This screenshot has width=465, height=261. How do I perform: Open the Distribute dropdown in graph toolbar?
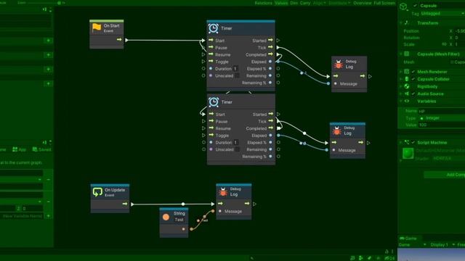pos(339,3)
